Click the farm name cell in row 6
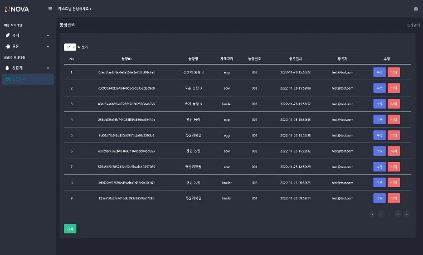Screen dimensions: 423x255 (x=193, y=151)
